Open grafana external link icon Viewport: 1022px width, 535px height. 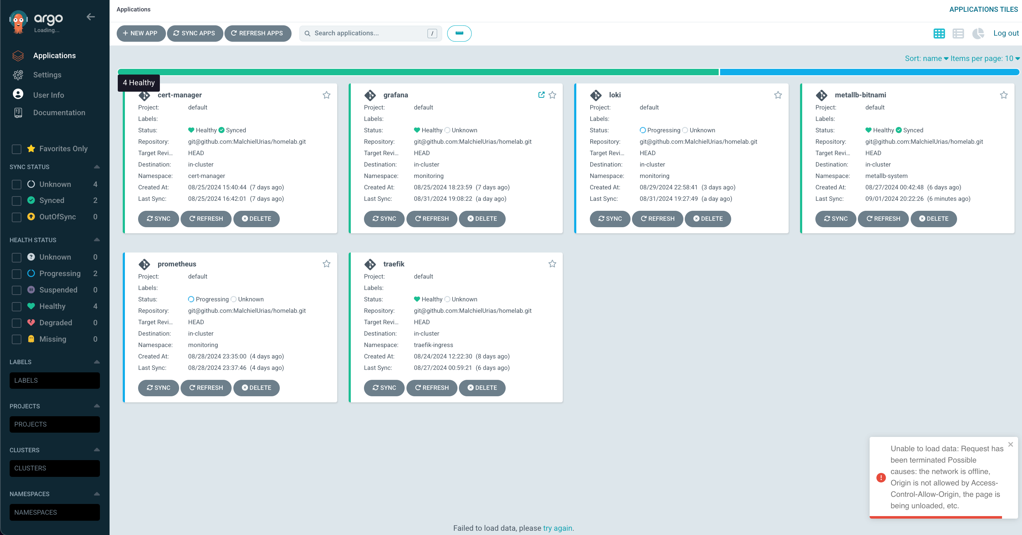[541, 95]
